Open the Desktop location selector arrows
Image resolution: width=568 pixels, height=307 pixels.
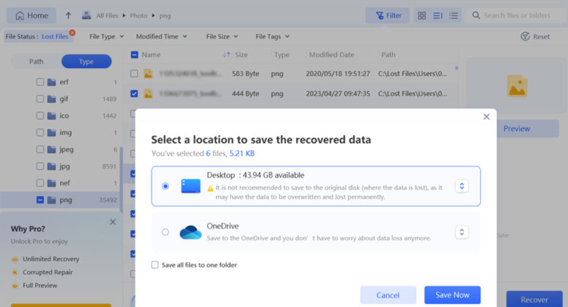[x=462, y=186]
